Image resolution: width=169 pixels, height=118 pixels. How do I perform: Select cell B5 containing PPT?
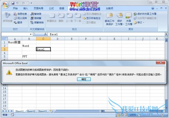tap(29, 56)
